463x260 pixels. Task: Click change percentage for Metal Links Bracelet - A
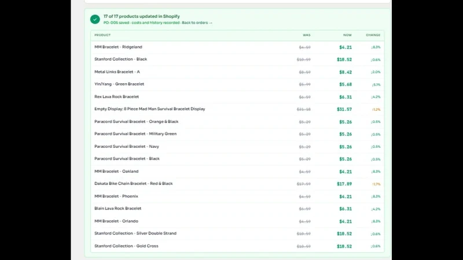[376, 72]
